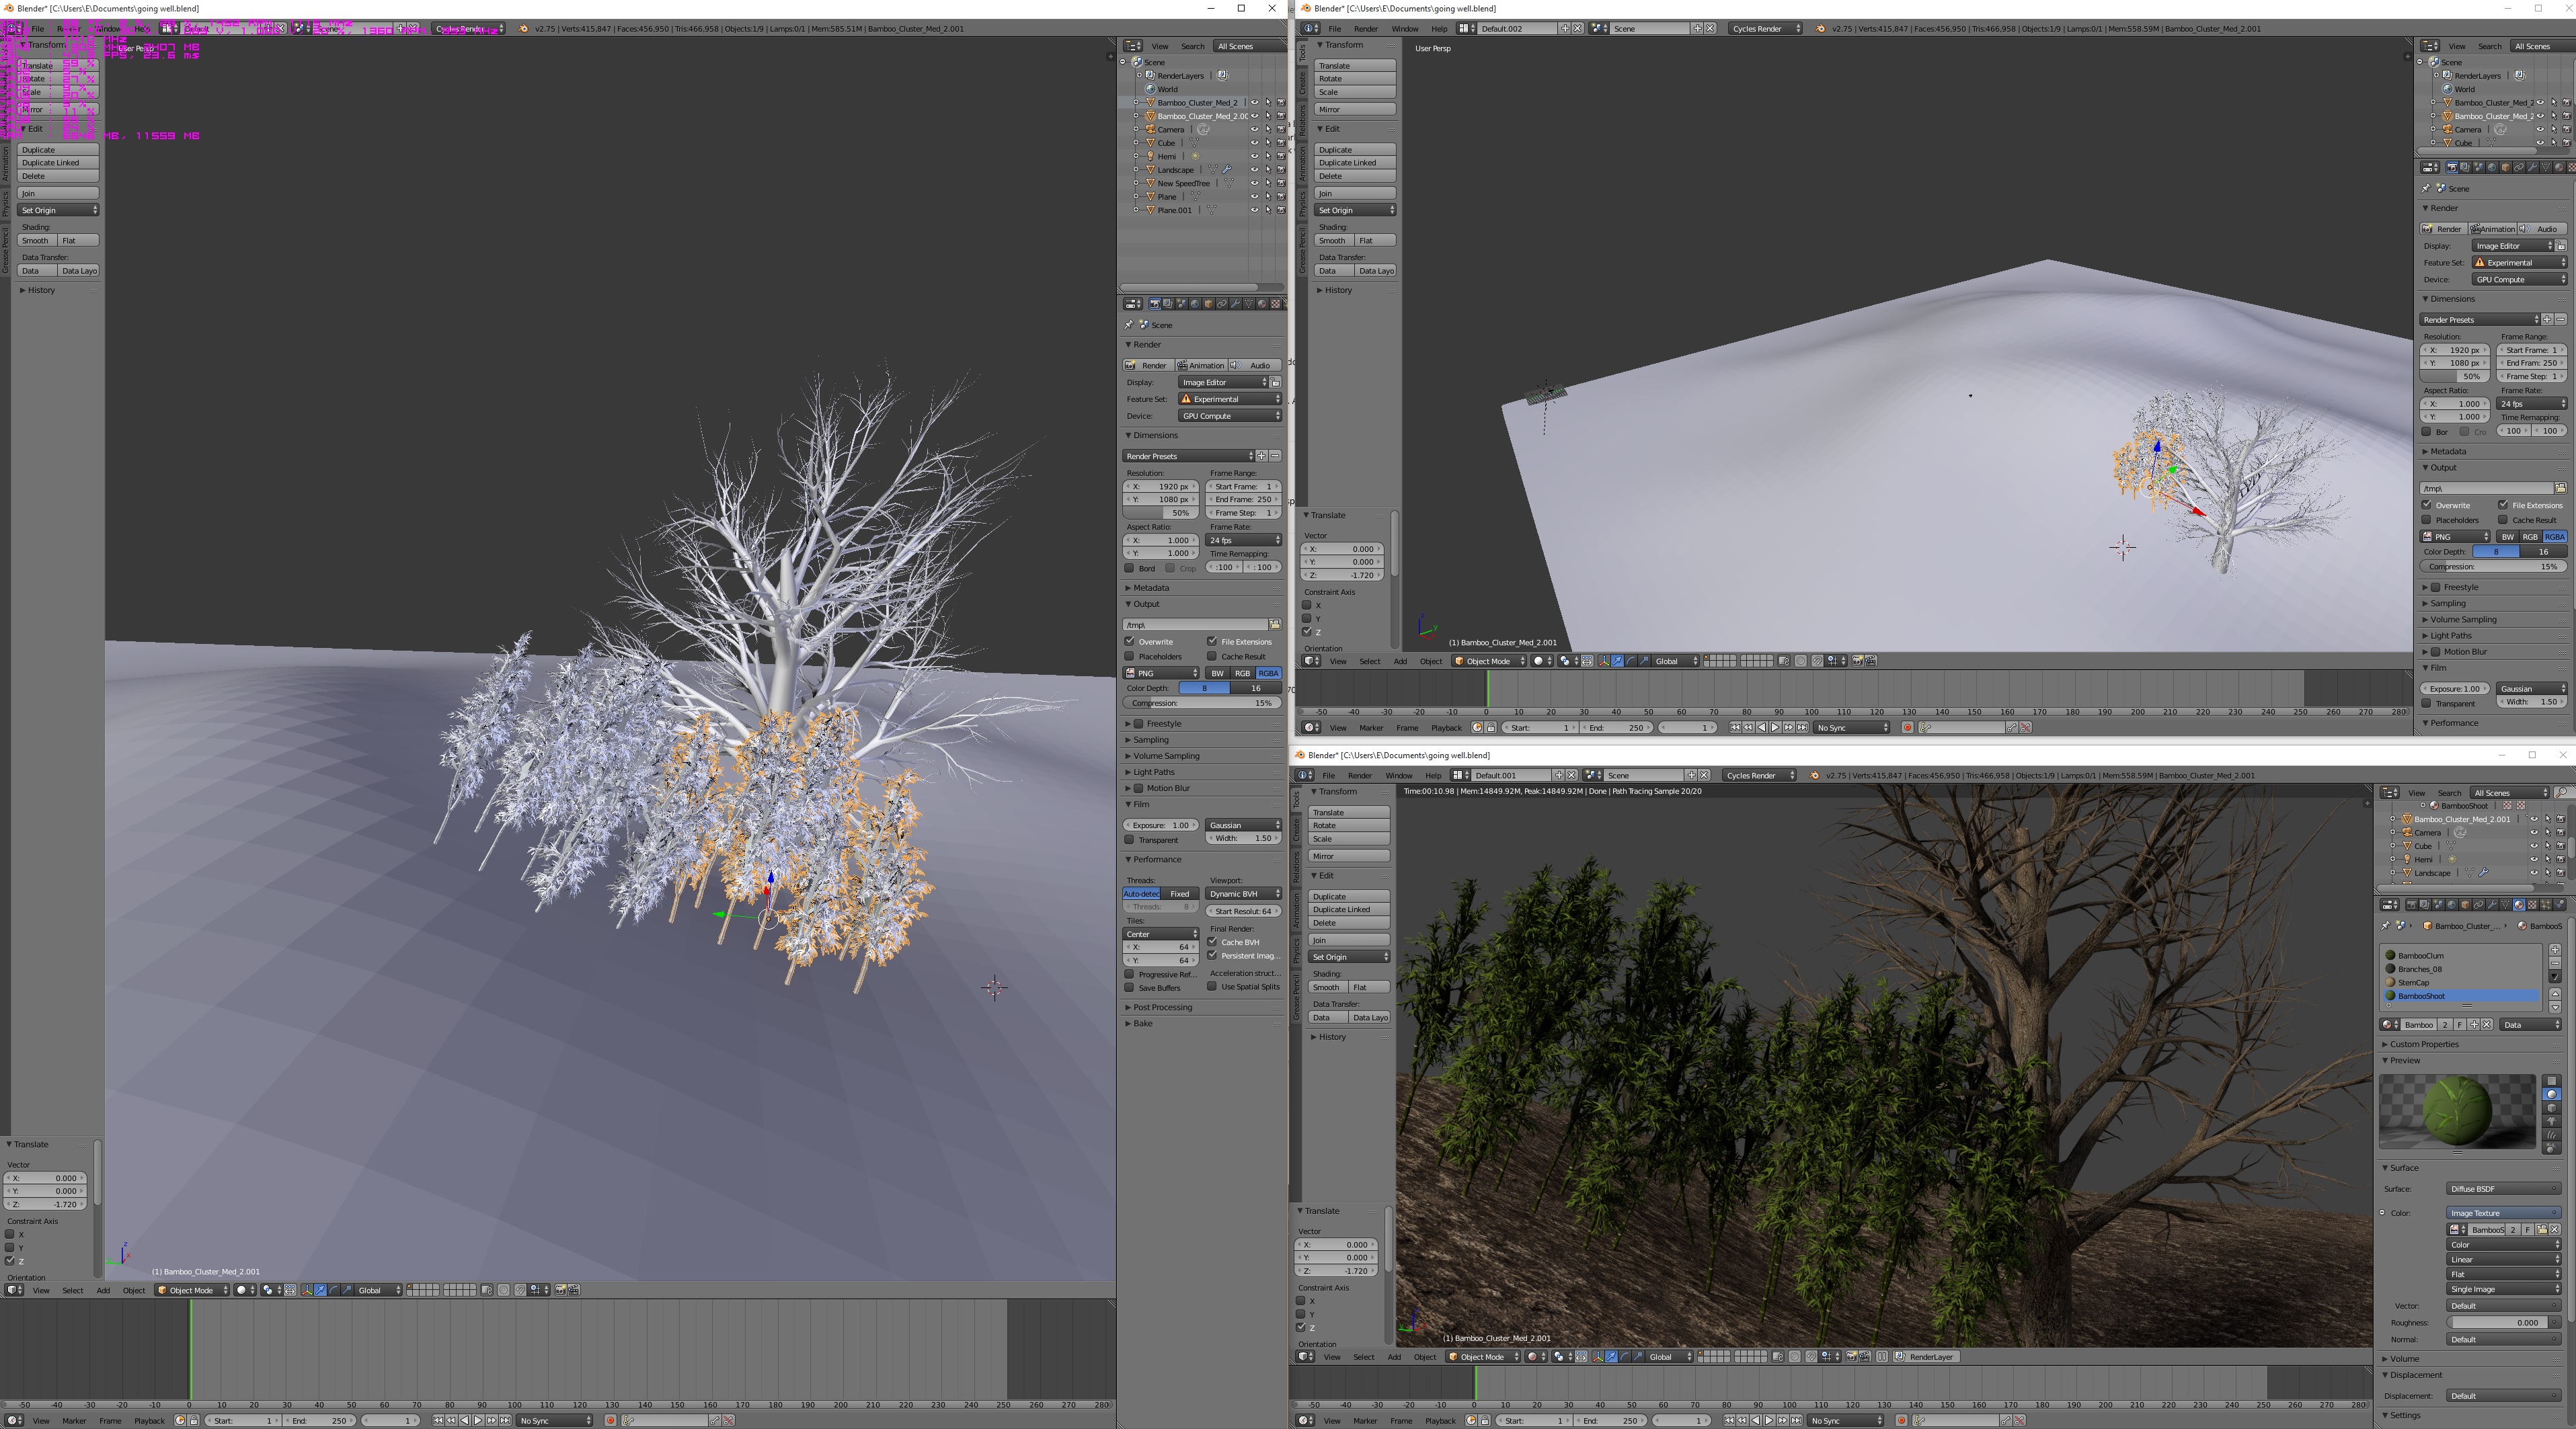The width and height of the screenshot is (2576, 1429).
Task: Open the Particles tab in the bottom-right window
Action: click(2546, 904)
